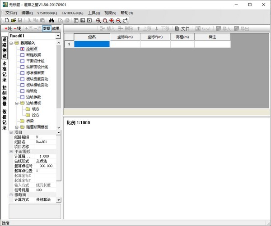Switch to the 水准记录 vertical tab
The width and height of the screenshot is (271, 226).
click(x=4, y=71)
